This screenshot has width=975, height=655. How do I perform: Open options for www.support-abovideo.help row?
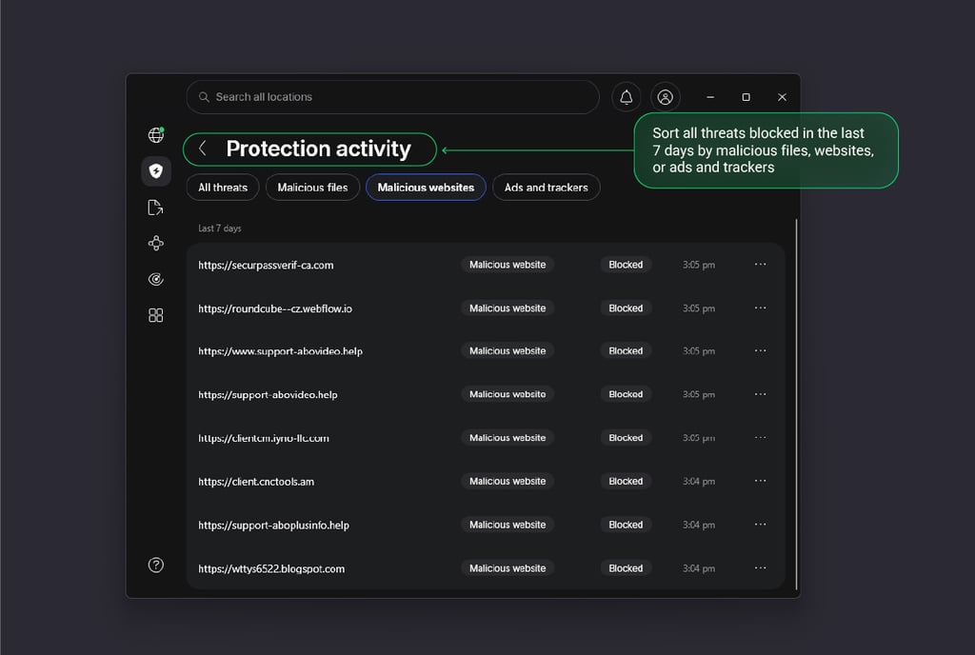(x=761, y=351)
